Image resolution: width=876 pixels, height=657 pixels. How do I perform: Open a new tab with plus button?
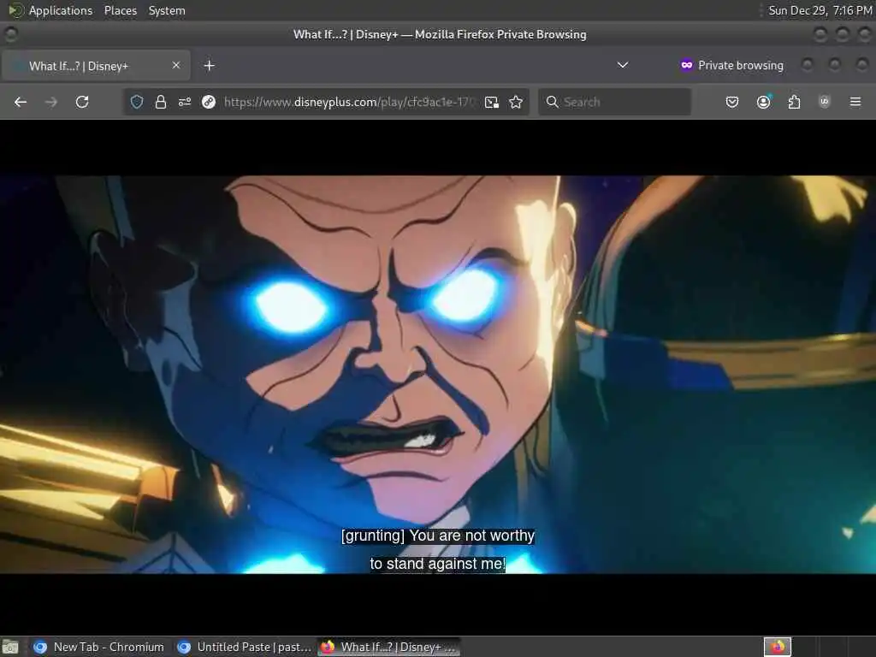tap(209, 65)
